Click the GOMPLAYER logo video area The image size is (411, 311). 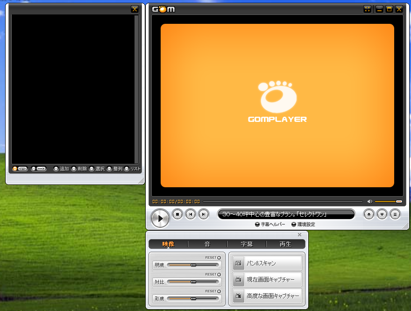pos(277,106)
